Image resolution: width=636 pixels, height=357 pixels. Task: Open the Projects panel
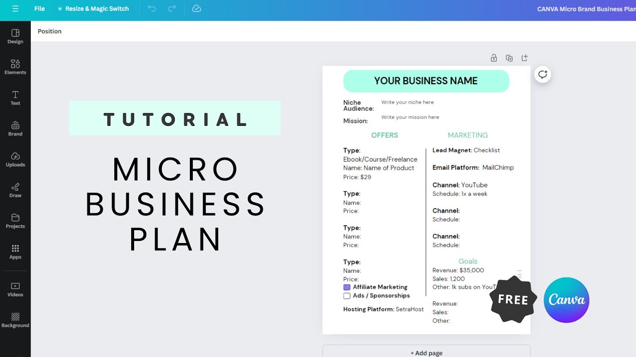(x=15, y=221)
